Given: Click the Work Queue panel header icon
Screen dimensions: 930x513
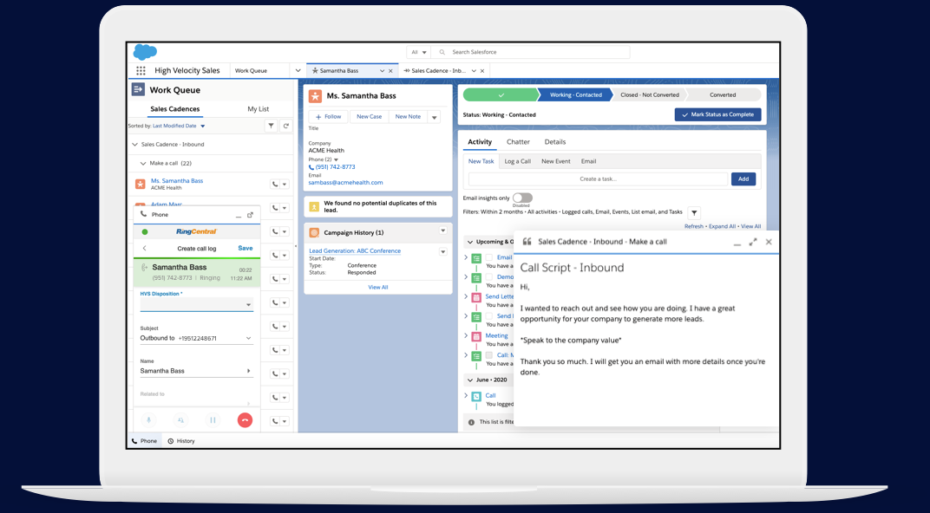Looking at the screenshot, I should click(x=138, y=89).
